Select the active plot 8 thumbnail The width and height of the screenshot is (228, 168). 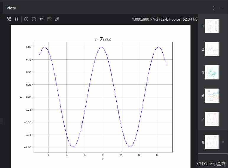(212, 142)
